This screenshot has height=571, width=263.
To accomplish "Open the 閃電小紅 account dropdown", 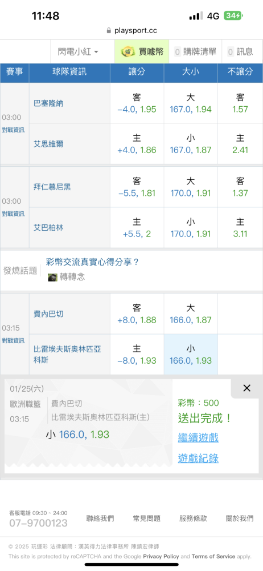I will 78,52.
